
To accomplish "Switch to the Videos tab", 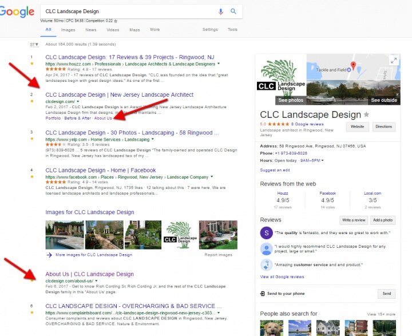I will point(113,30).
